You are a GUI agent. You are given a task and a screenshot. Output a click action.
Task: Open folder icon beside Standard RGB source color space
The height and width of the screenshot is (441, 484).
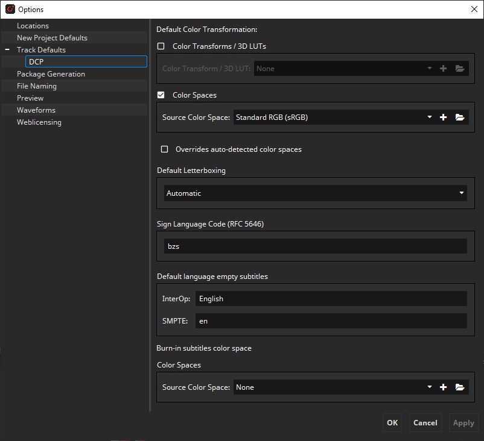tap(460, 117)
